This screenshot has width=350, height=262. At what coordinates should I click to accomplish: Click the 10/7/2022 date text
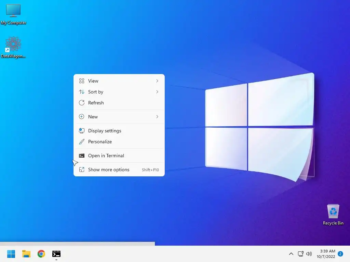point(326,257)
